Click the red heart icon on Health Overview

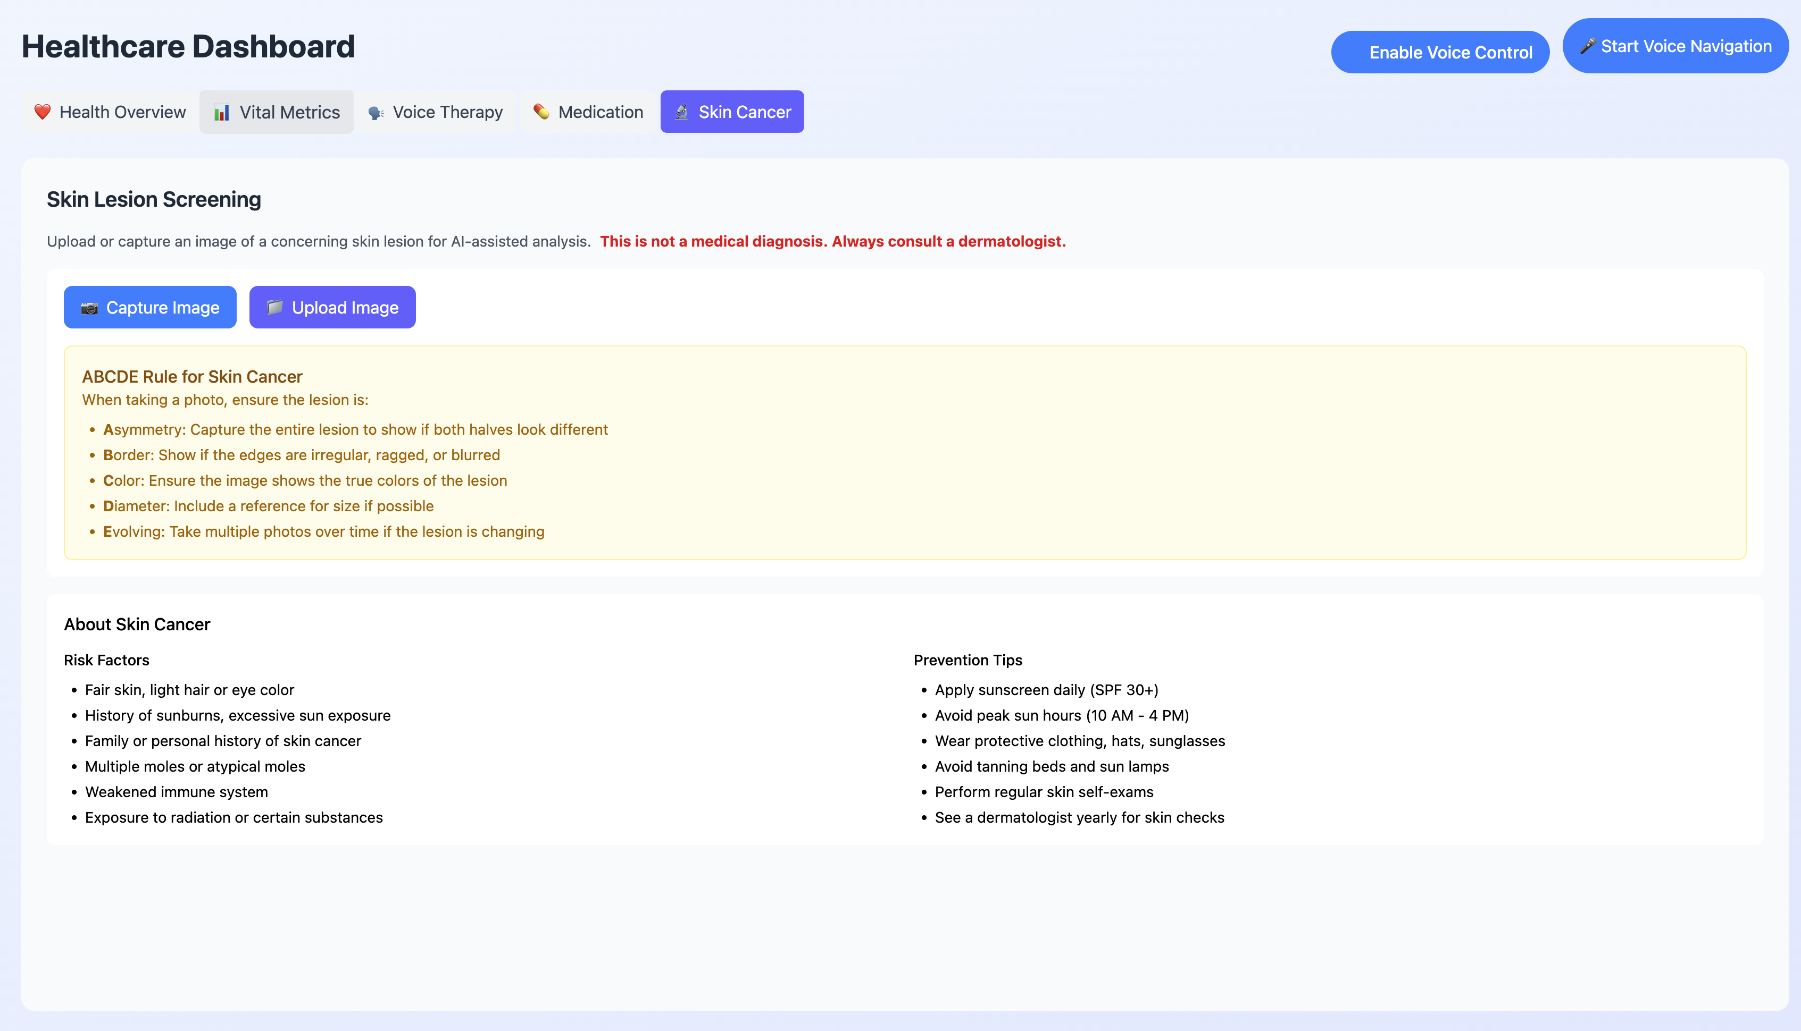tap(43, 112)
